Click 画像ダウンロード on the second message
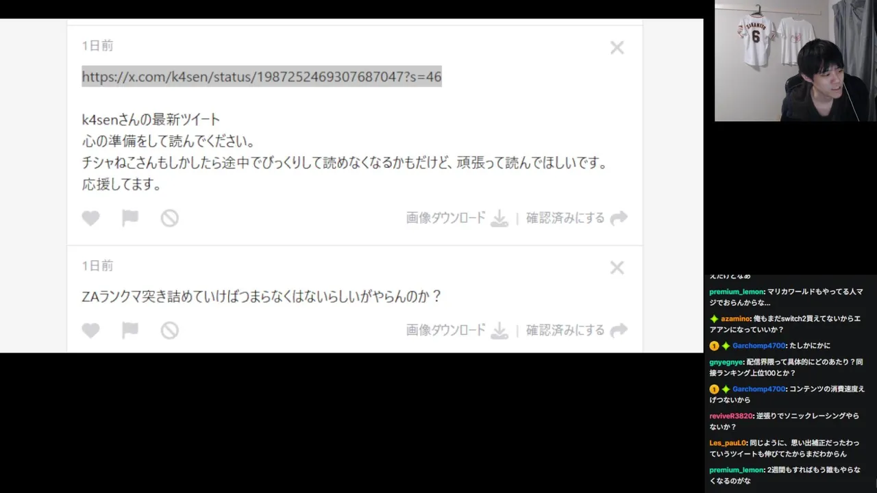This screenshot has width=877, height=493. (445, 331)
